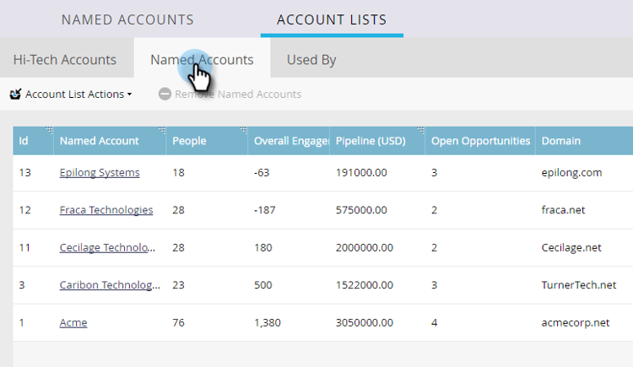Open the People column menu grip

point(243,130)
